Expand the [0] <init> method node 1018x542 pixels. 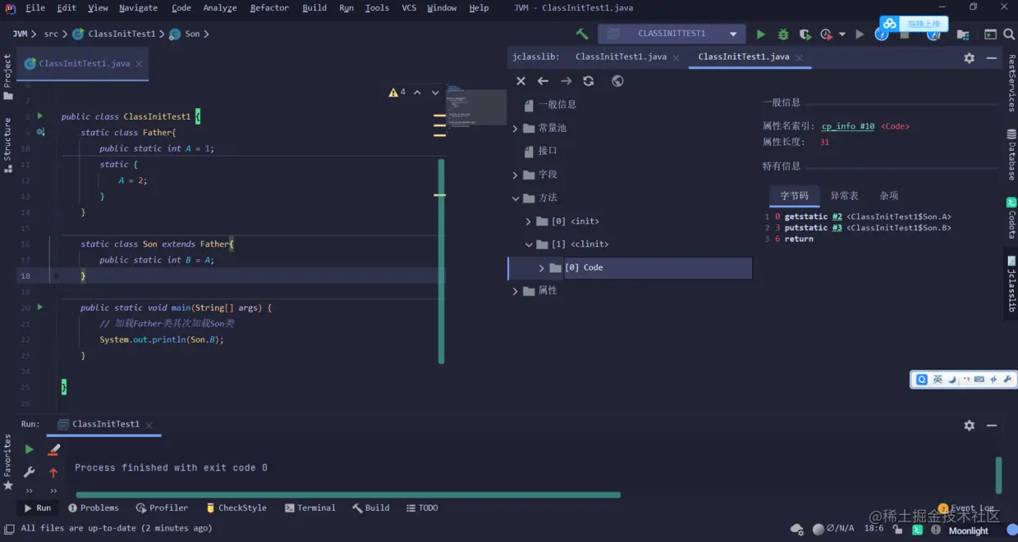(529, 221)
